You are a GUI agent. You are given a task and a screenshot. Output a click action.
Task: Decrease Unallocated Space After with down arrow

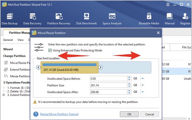[x=129, y=93]
